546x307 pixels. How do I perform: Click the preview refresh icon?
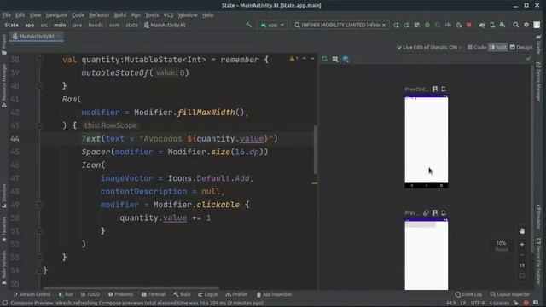[x=324, y=59]
